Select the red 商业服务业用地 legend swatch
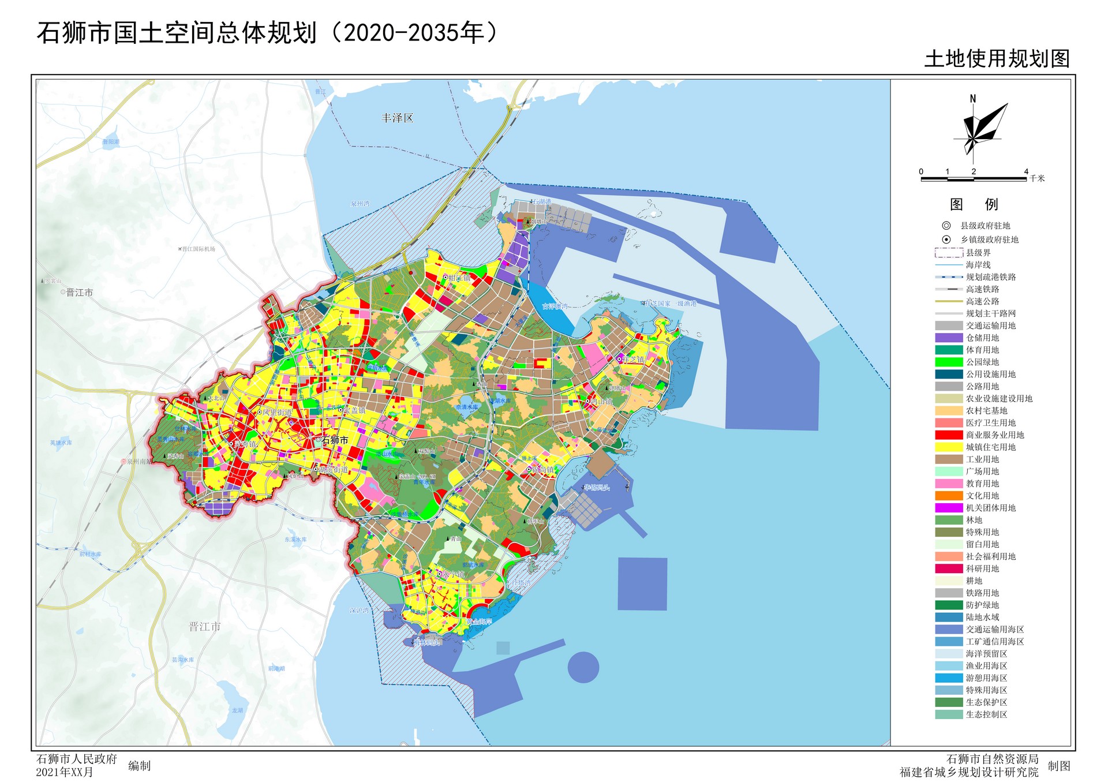This screenshot has width=1108, height=782. [949, 435]
